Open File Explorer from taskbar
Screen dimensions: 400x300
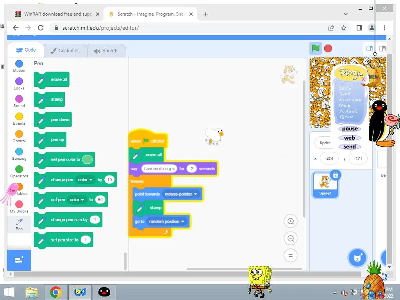(x=32, y=292)
